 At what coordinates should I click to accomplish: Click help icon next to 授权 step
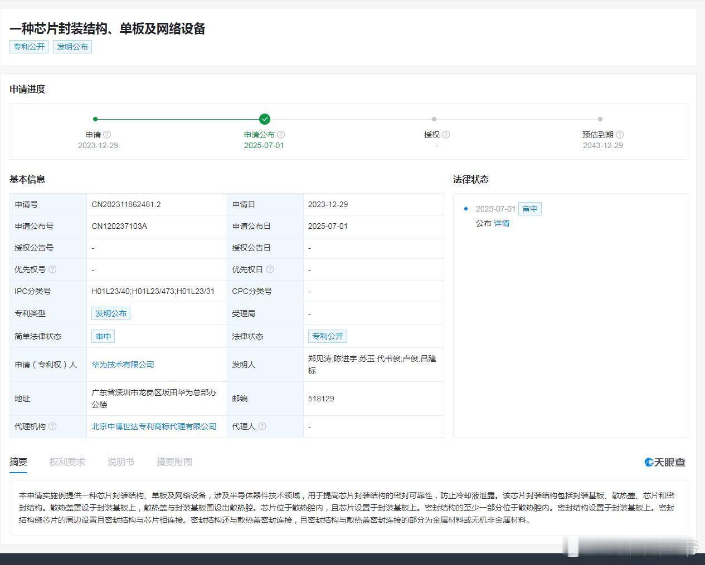coord(446,135)
